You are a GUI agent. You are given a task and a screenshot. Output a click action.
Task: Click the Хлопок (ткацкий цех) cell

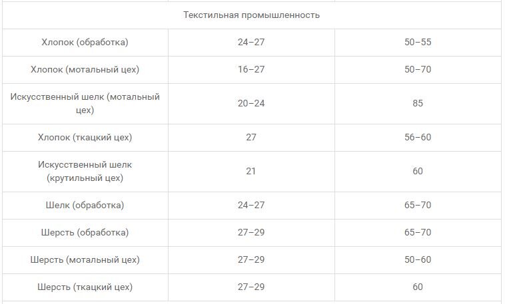click(x=85, y=138)
